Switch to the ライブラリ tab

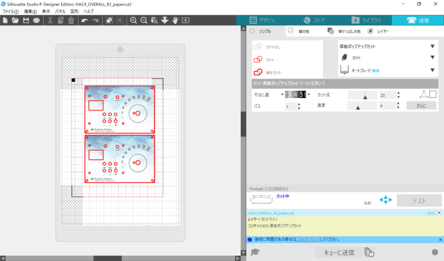pyautogui.click(x=366, y=20)
